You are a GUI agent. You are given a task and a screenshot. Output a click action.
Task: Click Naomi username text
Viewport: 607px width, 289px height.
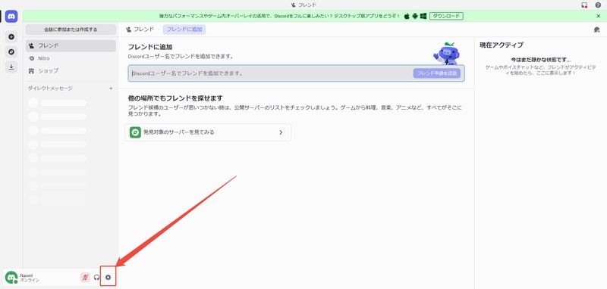pos(27,275)
